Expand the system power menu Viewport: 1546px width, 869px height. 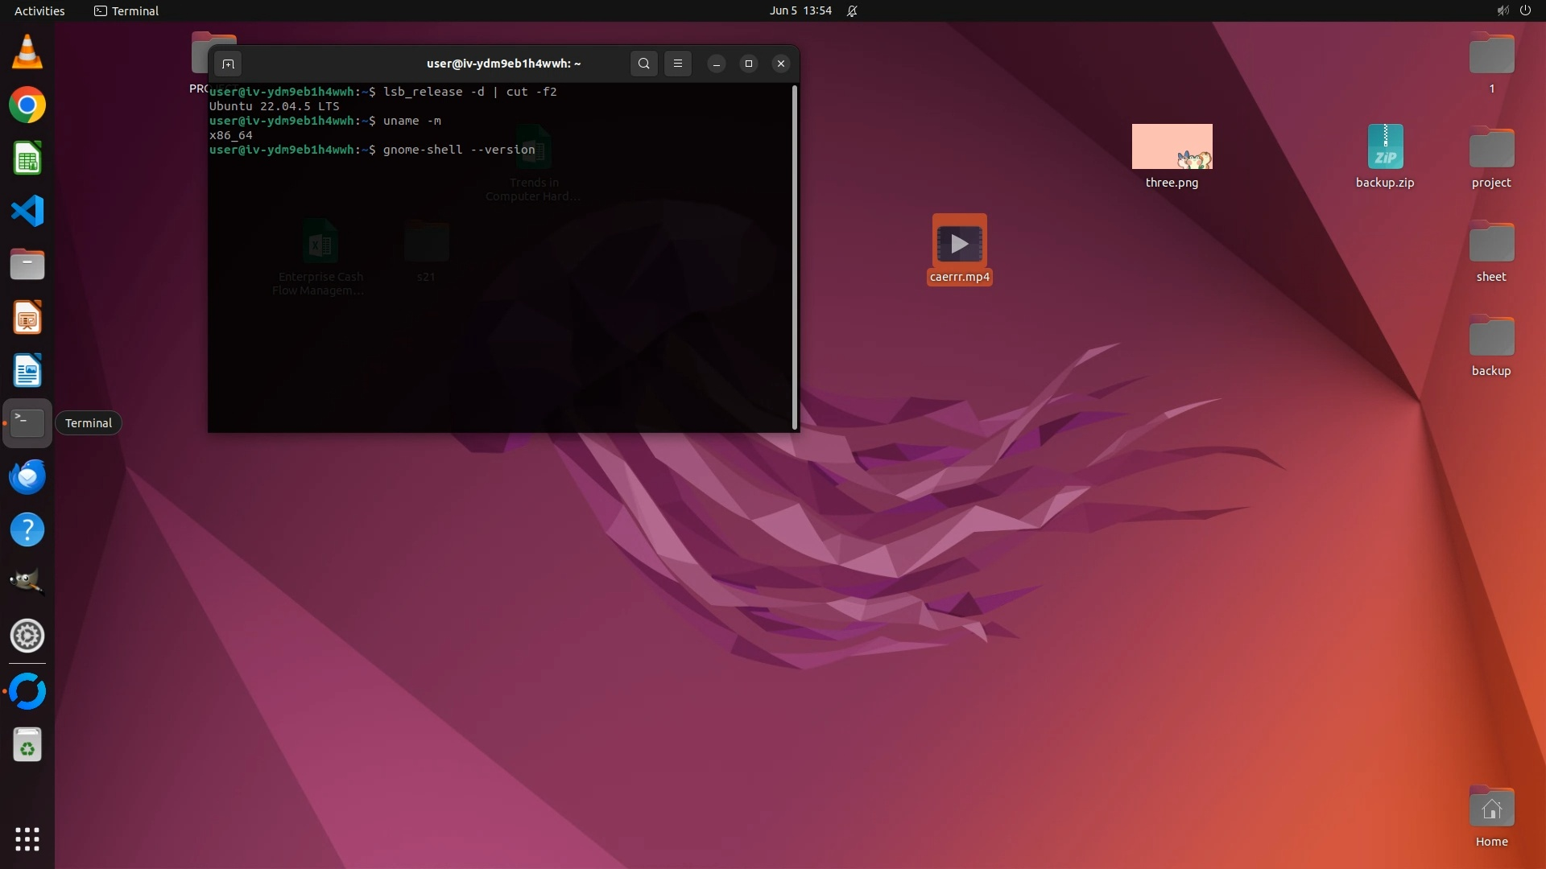coord(1525,10)
